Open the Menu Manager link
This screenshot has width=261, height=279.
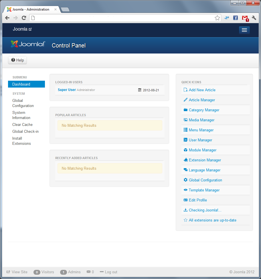201,130
